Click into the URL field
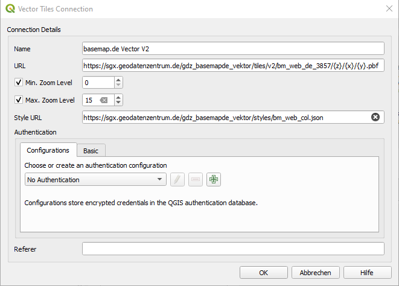 [x=233, y=65]
